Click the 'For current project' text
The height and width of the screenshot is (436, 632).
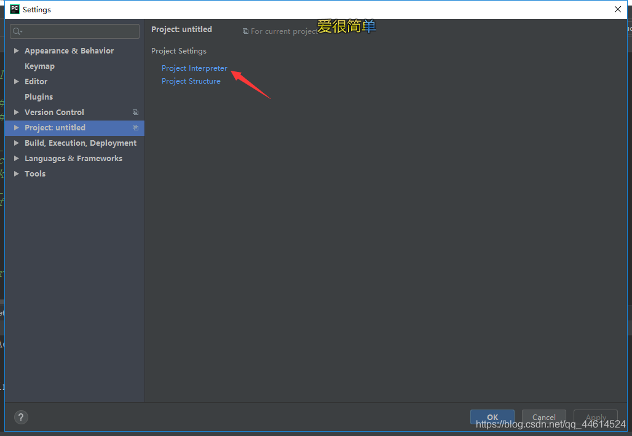click(284, 31)
